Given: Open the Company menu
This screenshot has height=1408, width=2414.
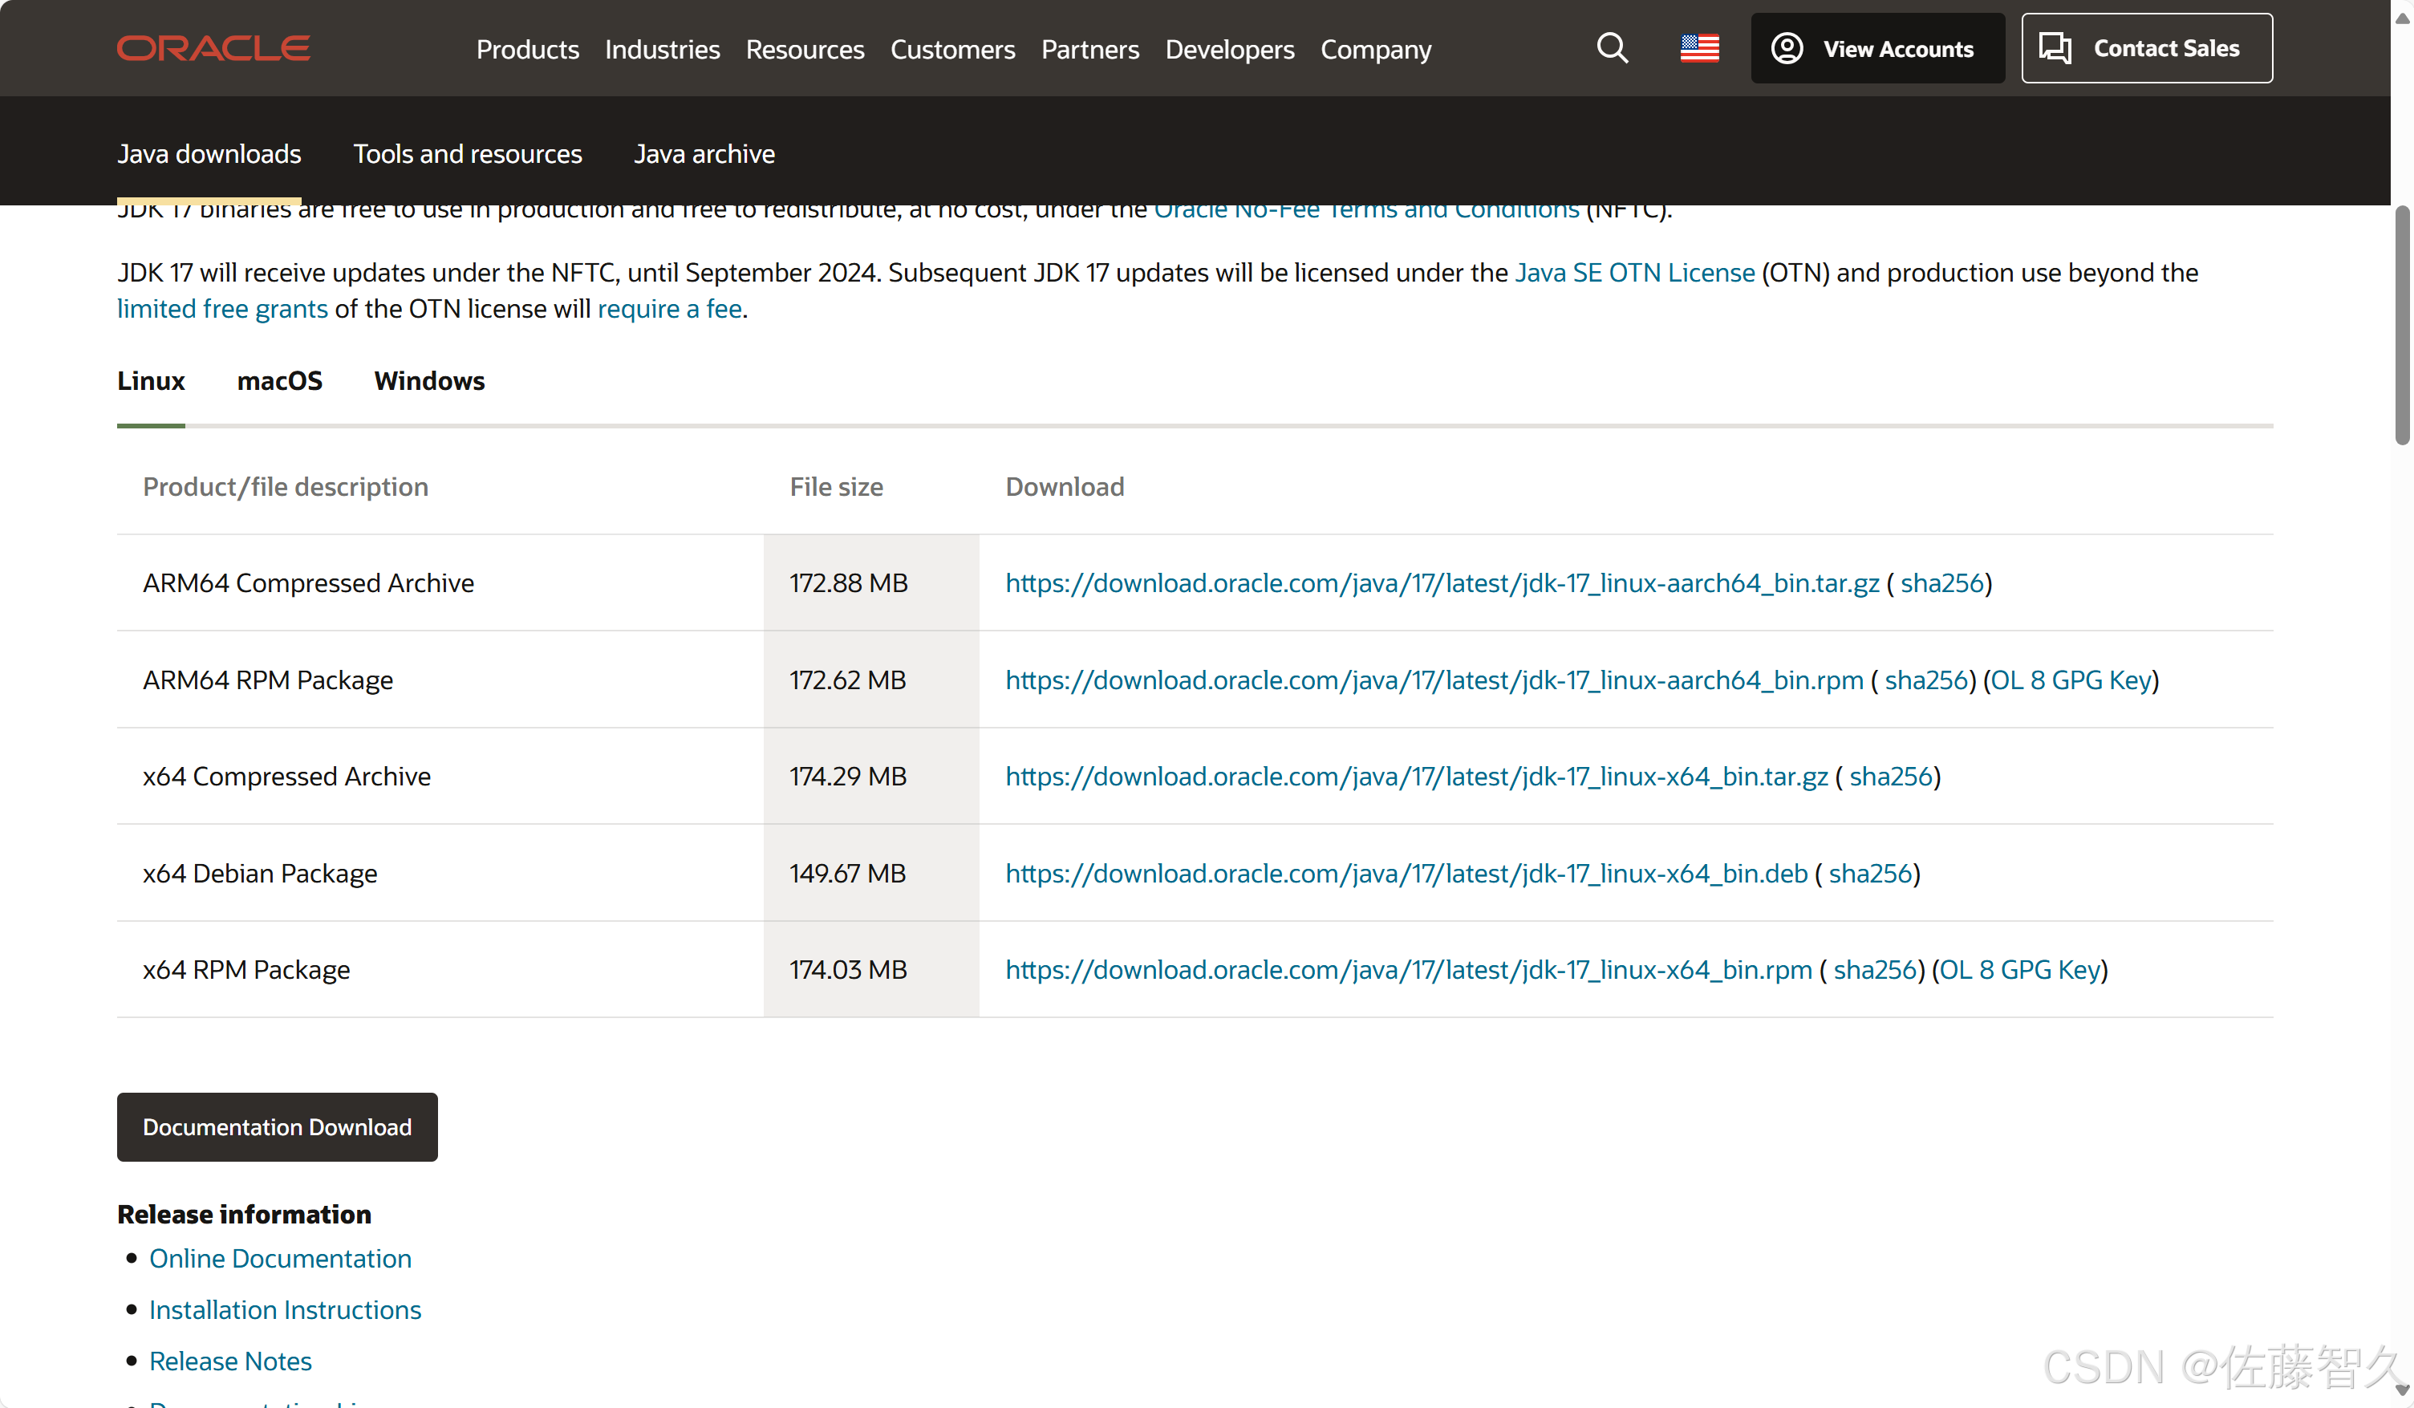Looking at the screenshot, I should (x=1376, y=49).
